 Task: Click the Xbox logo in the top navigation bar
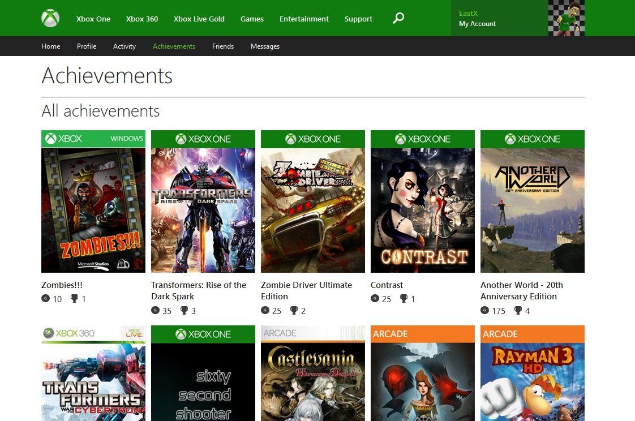coord(50,18)
